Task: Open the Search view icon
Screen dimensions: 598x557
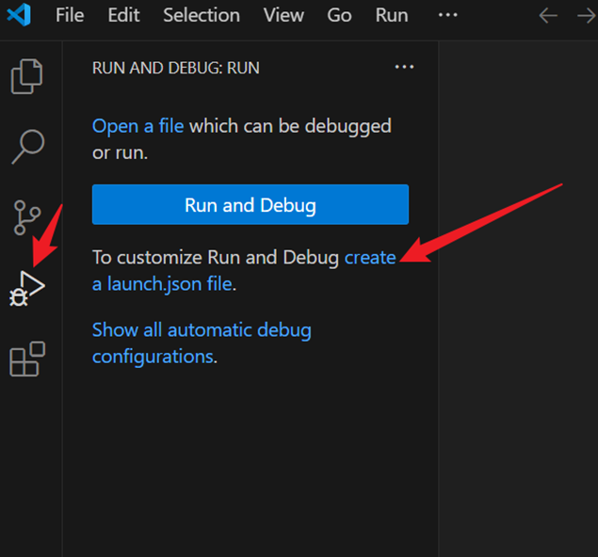Action: coord(28,147)
